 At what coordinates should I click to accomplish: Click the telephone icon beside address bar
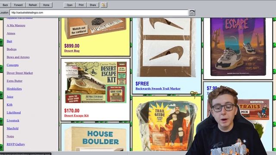pos(192,12)
